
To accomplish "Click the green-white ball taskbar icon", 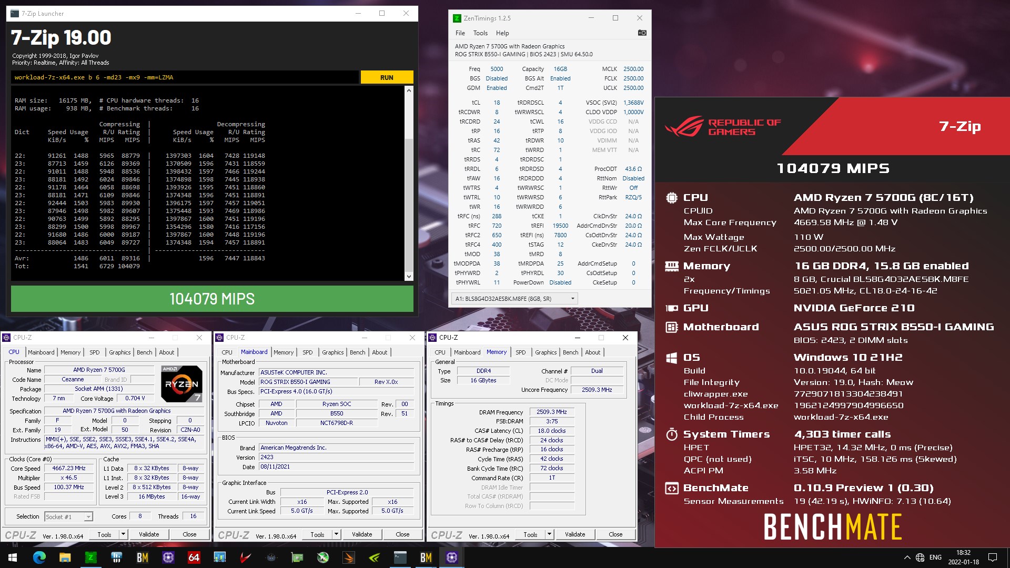I will 322,557.
